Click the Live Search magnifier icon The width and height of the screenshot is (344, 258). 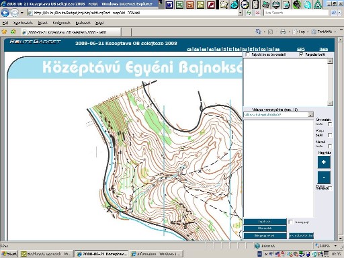(x=333, y=13)
